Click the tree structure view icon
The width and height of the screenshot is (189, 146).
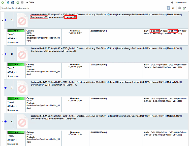coord(12,3)
